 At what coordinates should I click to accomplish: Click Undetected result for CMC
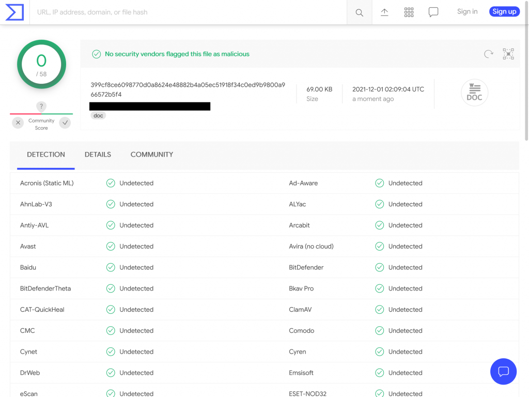tap(136, 330)
